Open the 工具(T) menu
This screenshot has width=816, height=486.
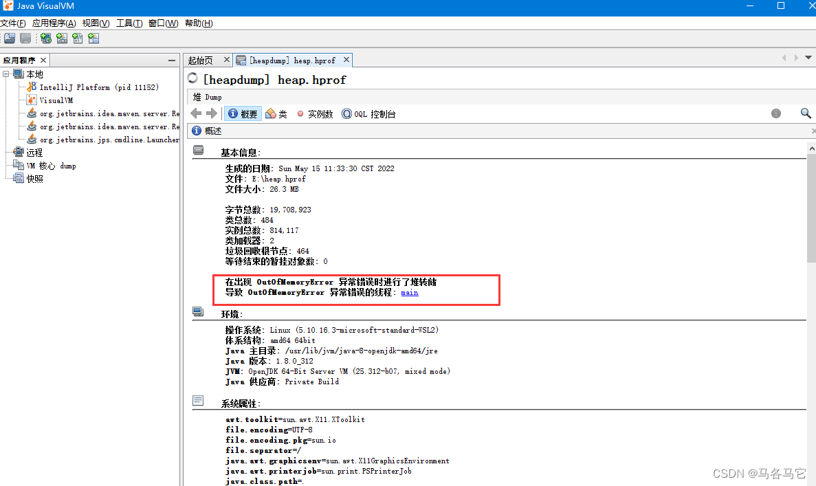pyautogui.click(x=129, y=23)
